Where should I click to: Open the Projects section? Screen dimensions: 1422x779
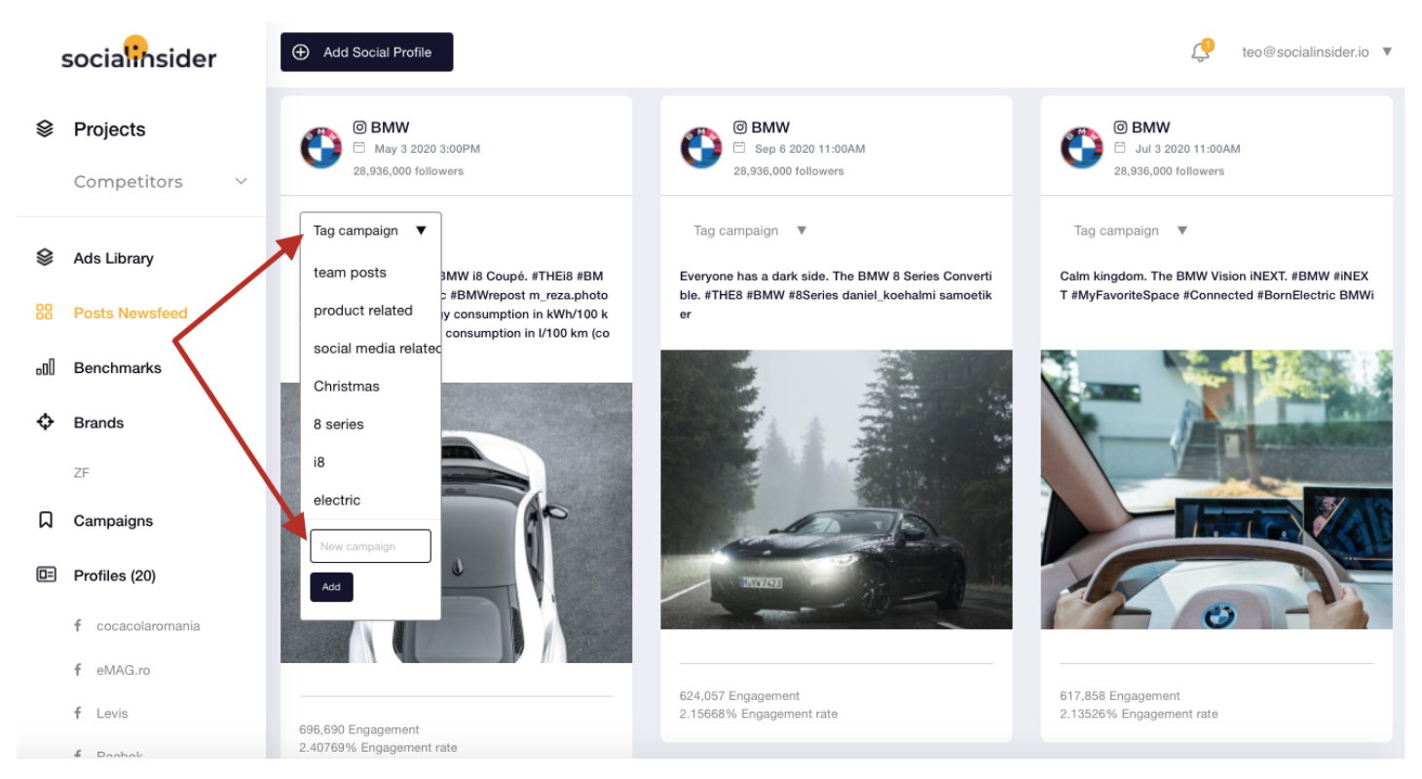point(109,130)
